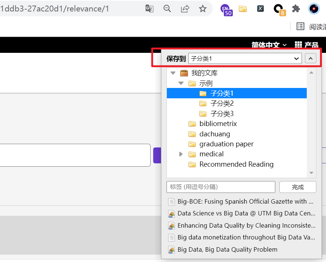Screen dimensions: 326x262
Task: Open the 产品 grid menu
Action: coord(307,44)
